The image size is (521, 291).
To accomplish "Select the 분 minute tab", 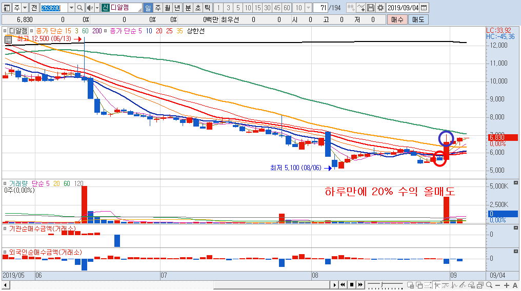I will pyautogui.click(x=188, y=8).
